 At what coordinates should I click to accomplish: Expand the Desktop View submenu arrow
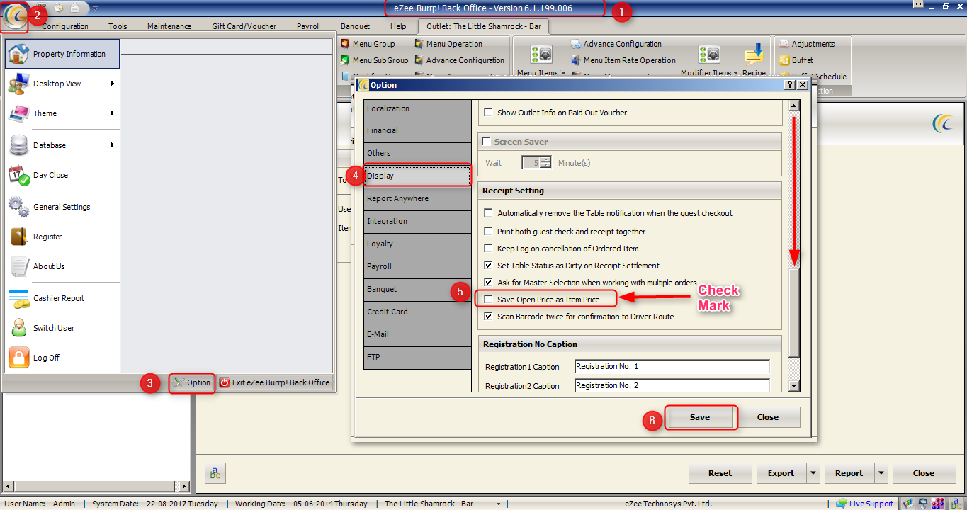click(x=113, y=84)
